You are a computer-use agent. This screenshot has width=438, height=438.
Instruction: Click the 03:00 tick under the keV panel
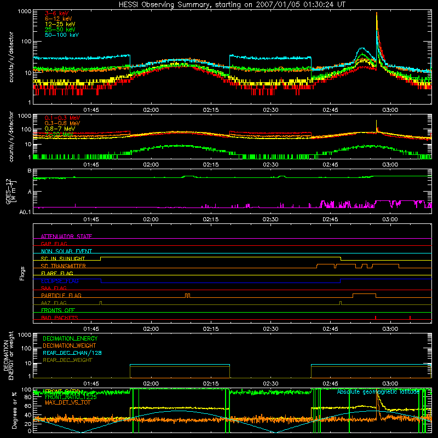[390, 110]
